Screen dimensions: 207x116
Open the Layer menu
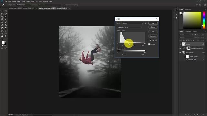click(x=19, y=1)
